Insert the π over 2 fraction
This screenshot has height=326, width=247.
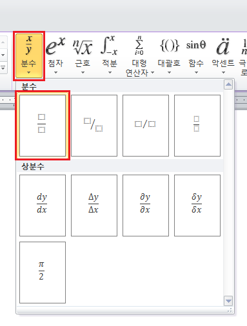pyautogui.click(x=43, y=273)
